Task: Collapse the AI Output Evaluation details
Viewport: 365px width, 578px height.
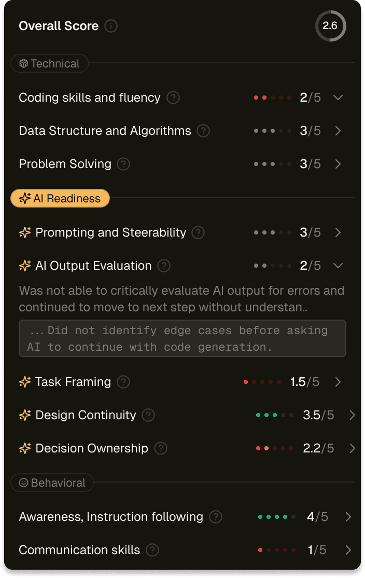Action: click(338, 266)
